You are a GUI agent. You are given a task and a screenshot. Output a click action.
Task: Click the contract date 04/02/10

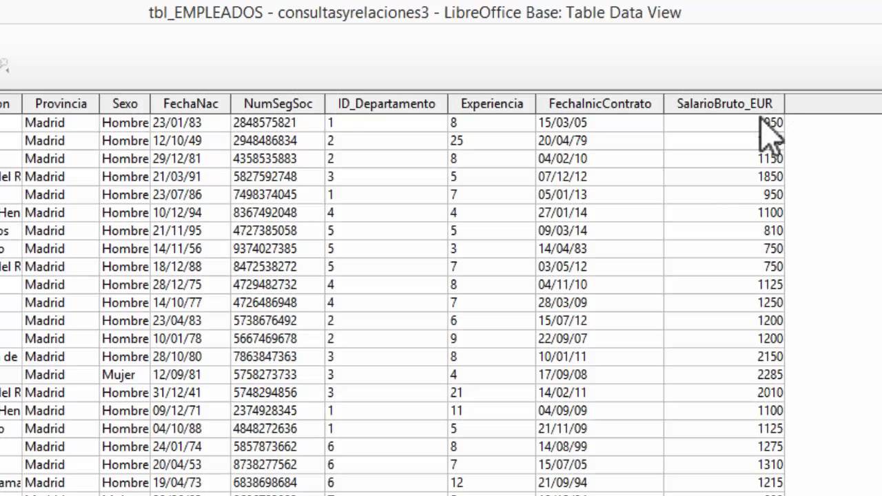pyautogui.click(x=599, y=158)
